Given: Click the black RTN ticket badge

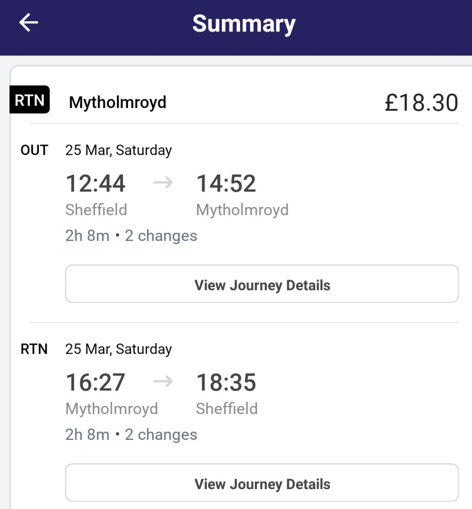Looking at the screenshot, I should [30, 100].
